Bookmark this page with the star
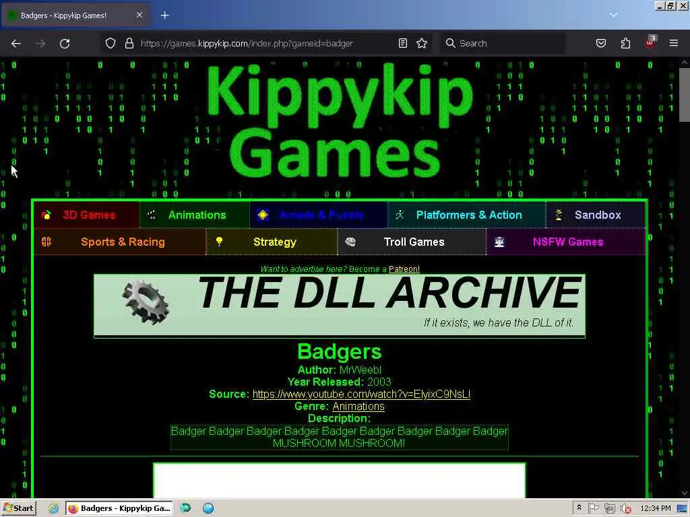 point(422,43)
